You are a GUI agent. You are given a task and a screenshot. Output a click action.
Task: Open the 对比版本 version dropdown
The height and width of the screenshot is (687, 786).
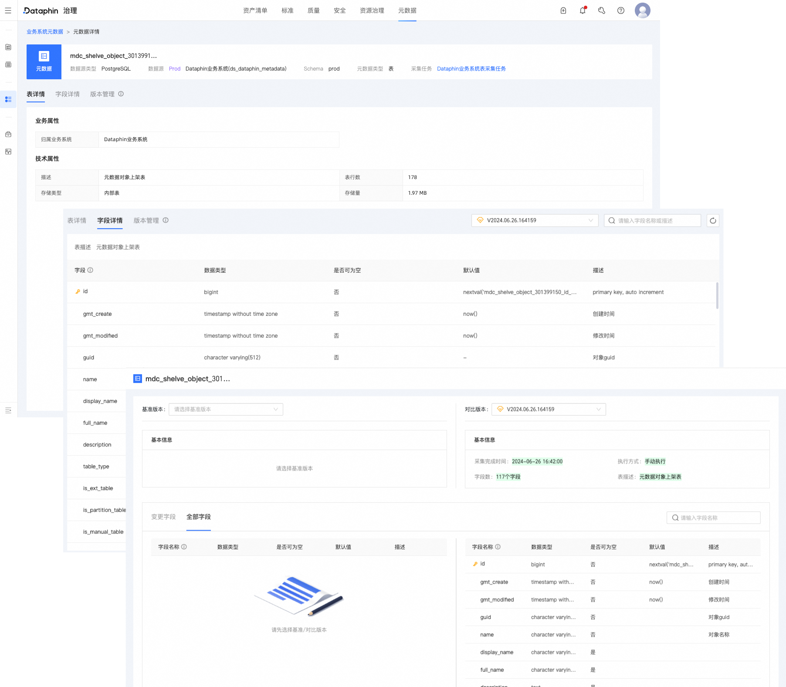coord(549,409)
